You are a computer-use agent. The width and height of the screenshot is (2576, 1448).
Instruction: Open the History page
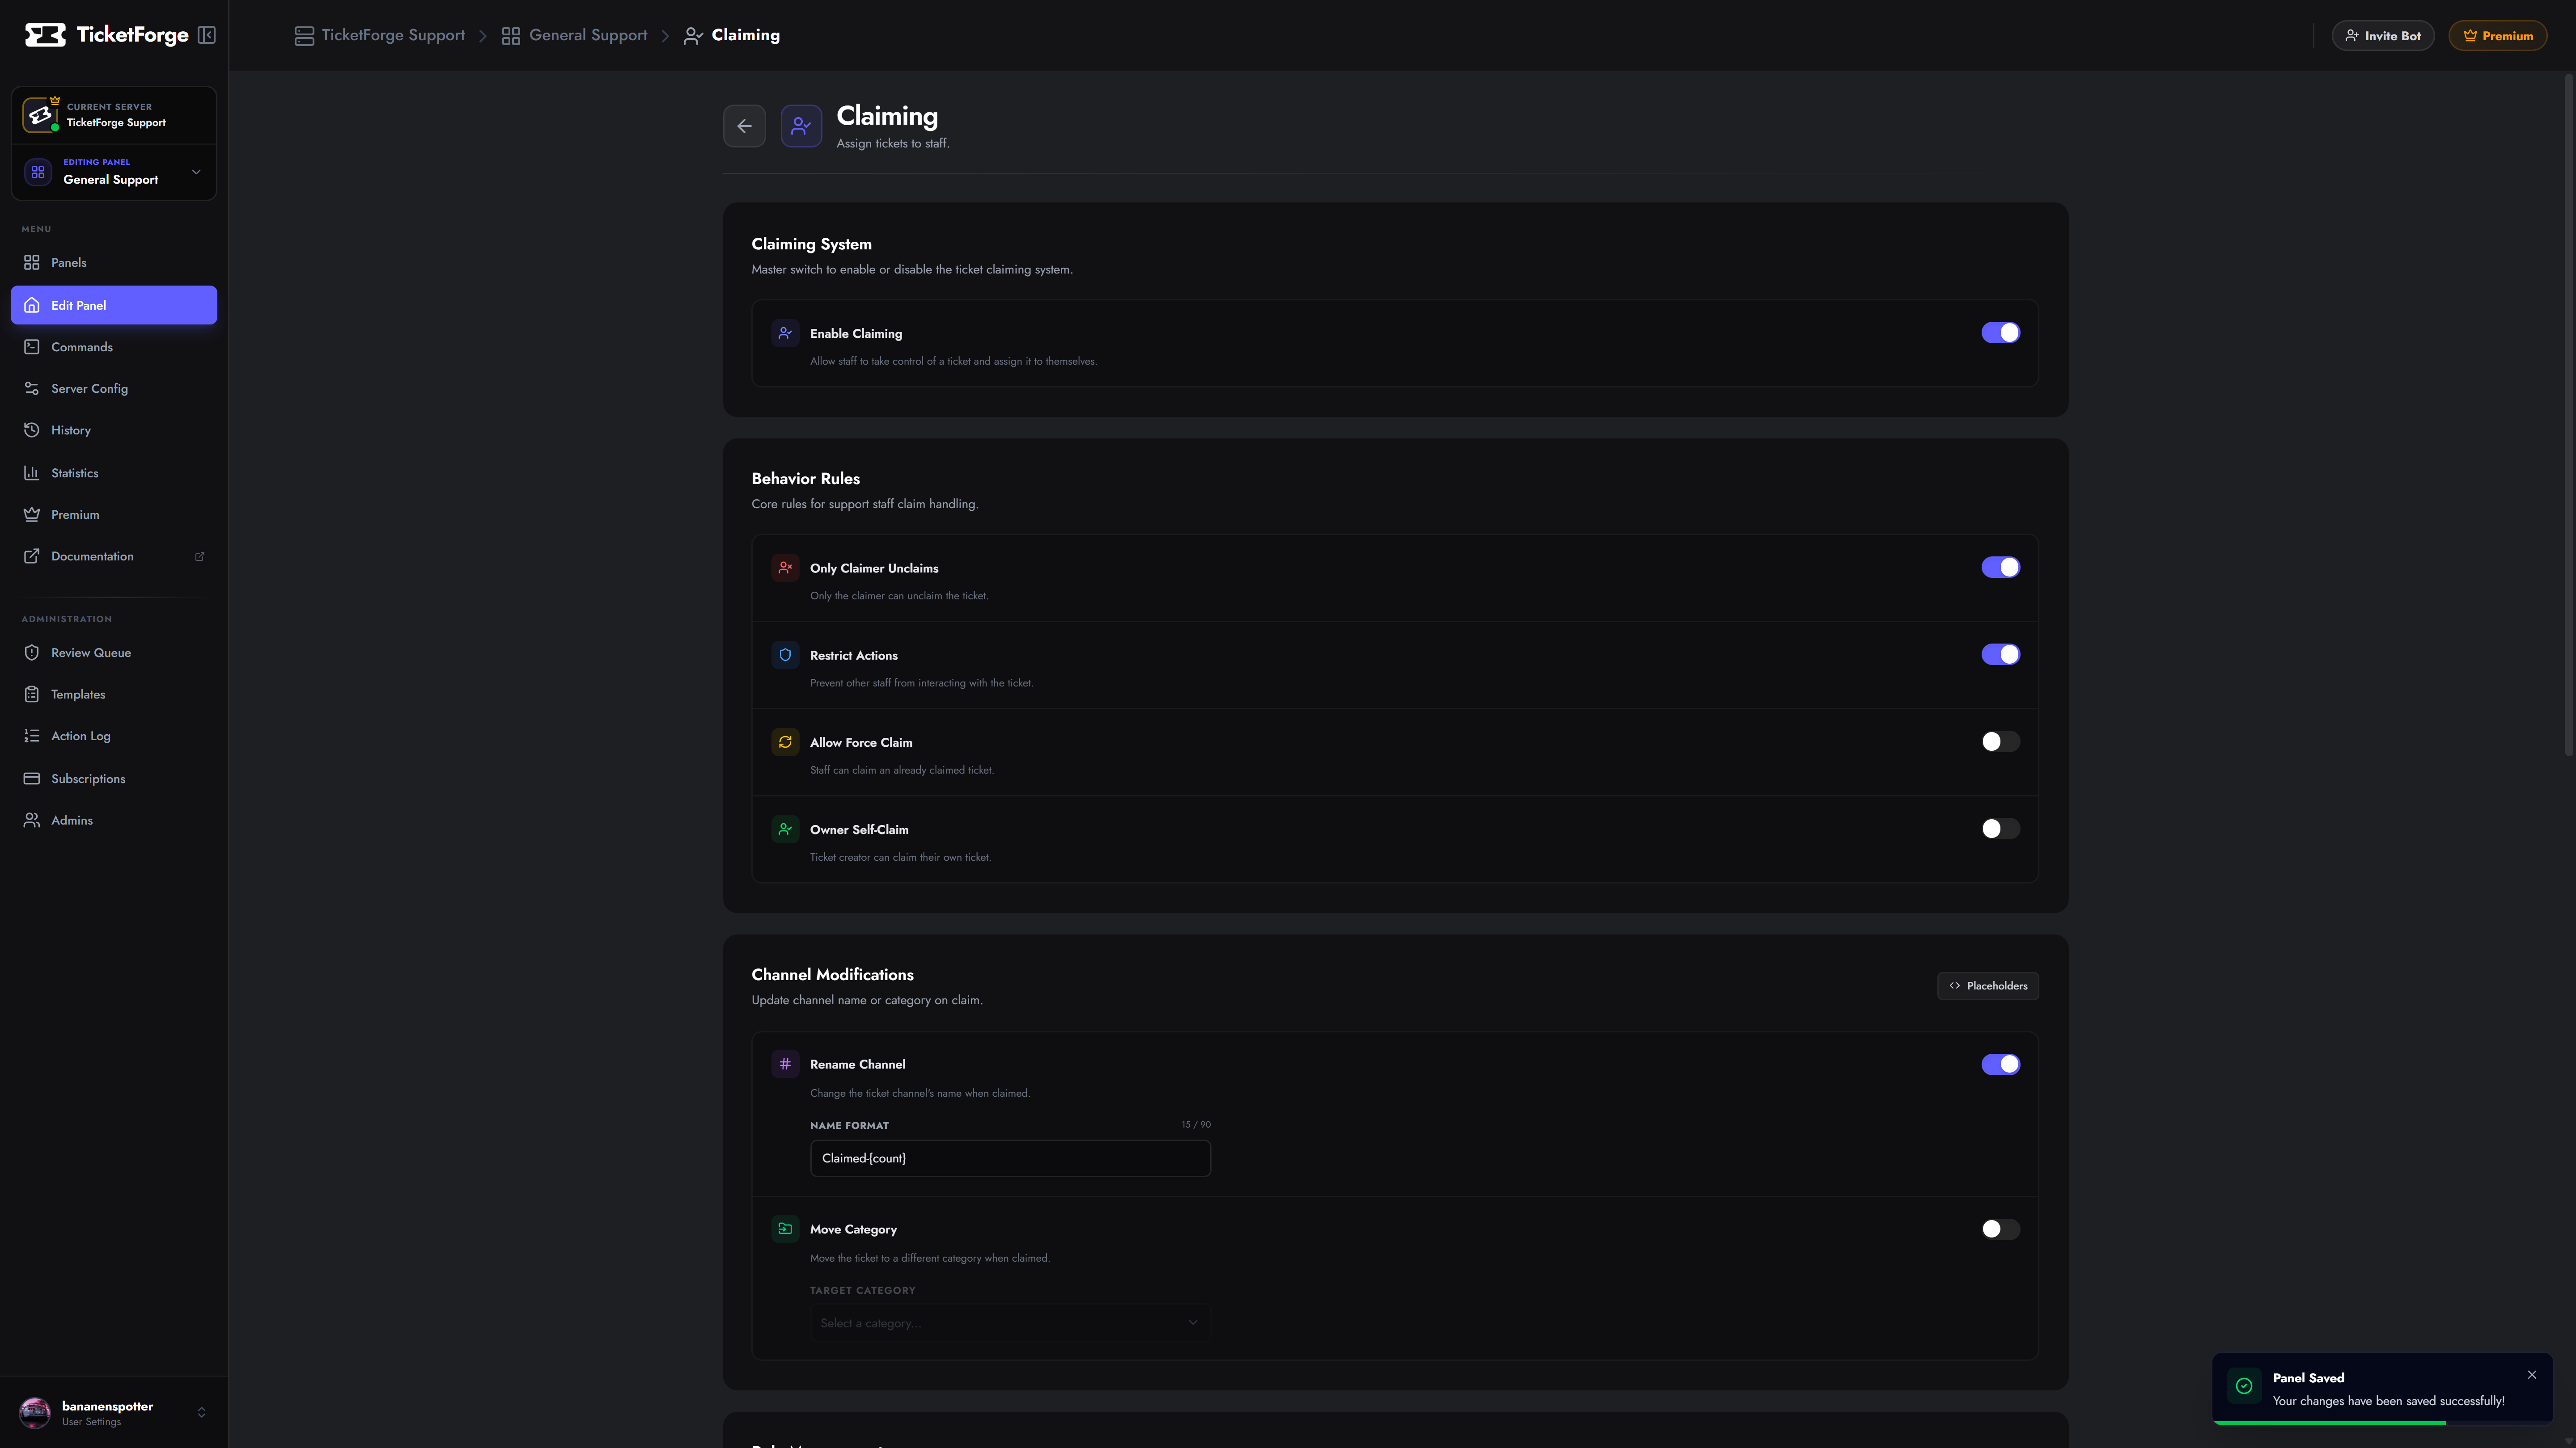114,429
